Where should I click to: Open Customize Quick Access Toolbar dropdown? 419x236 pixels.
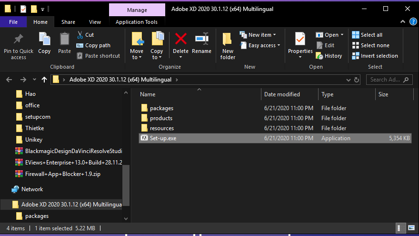click(42, 10)
